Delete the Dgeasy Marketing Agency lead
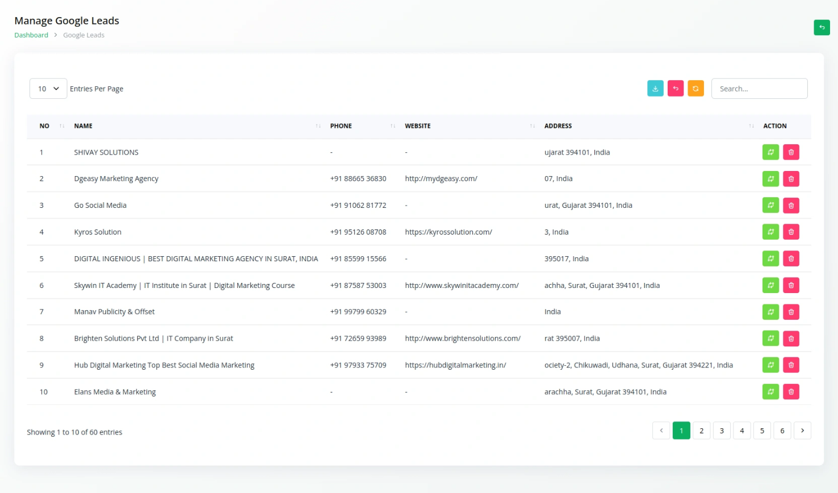The width and height of the screenshot is (838, 493). pos(791,179)
